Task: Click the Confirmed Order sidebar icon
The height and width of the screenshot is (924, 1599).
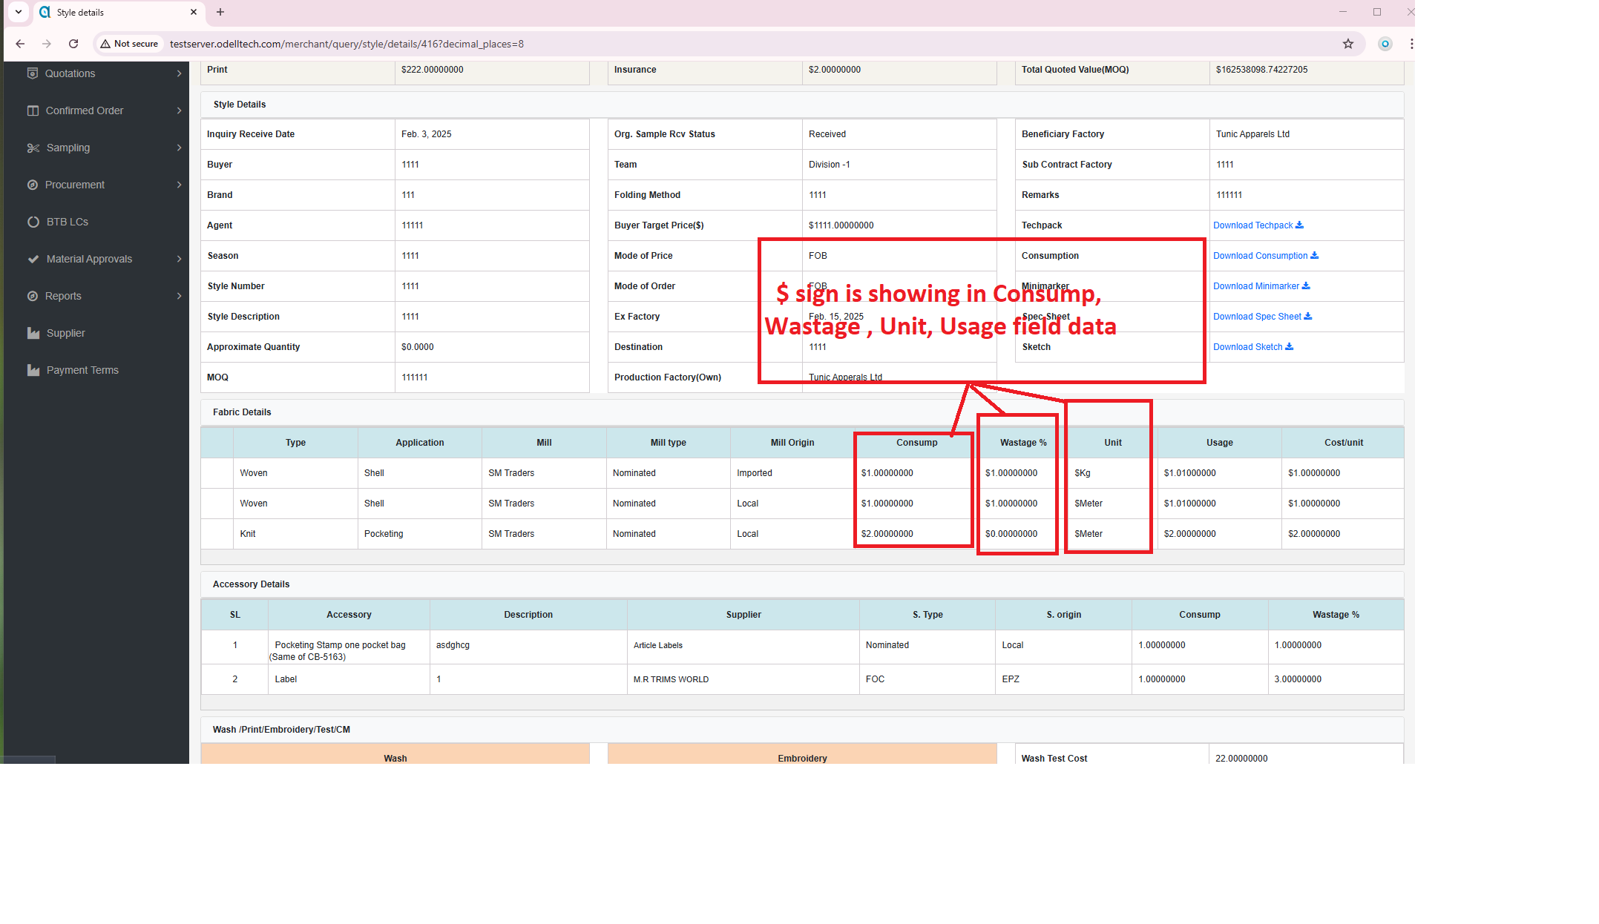Action: pos(33,110)
